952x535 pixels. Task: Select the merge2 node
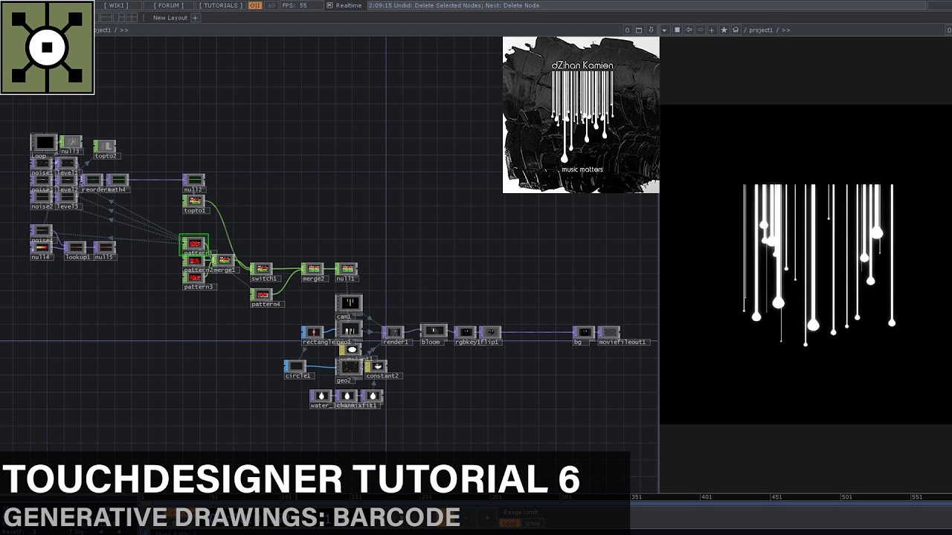click(x=312, y=269)
